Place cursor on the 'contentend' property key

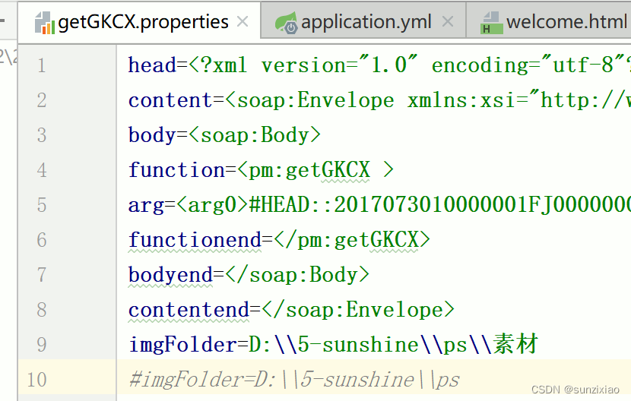click(x=189, y=310)
